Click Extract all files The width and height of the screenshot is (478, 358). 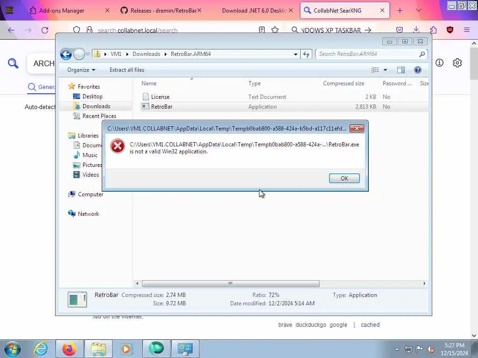click(x=127, y=70)
